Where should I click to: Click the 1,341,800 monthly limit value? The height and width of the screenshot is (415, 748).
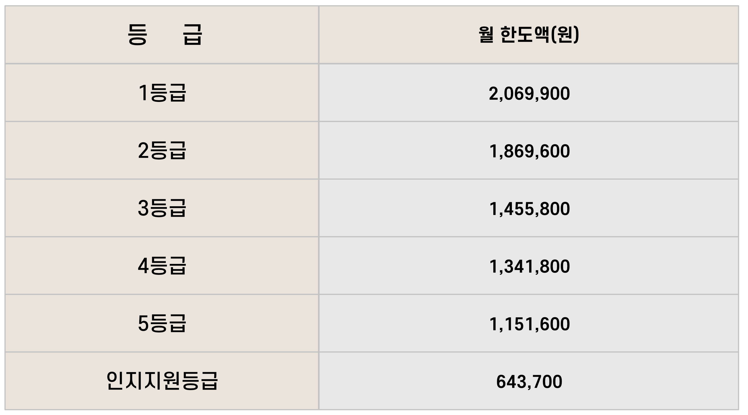529,267
